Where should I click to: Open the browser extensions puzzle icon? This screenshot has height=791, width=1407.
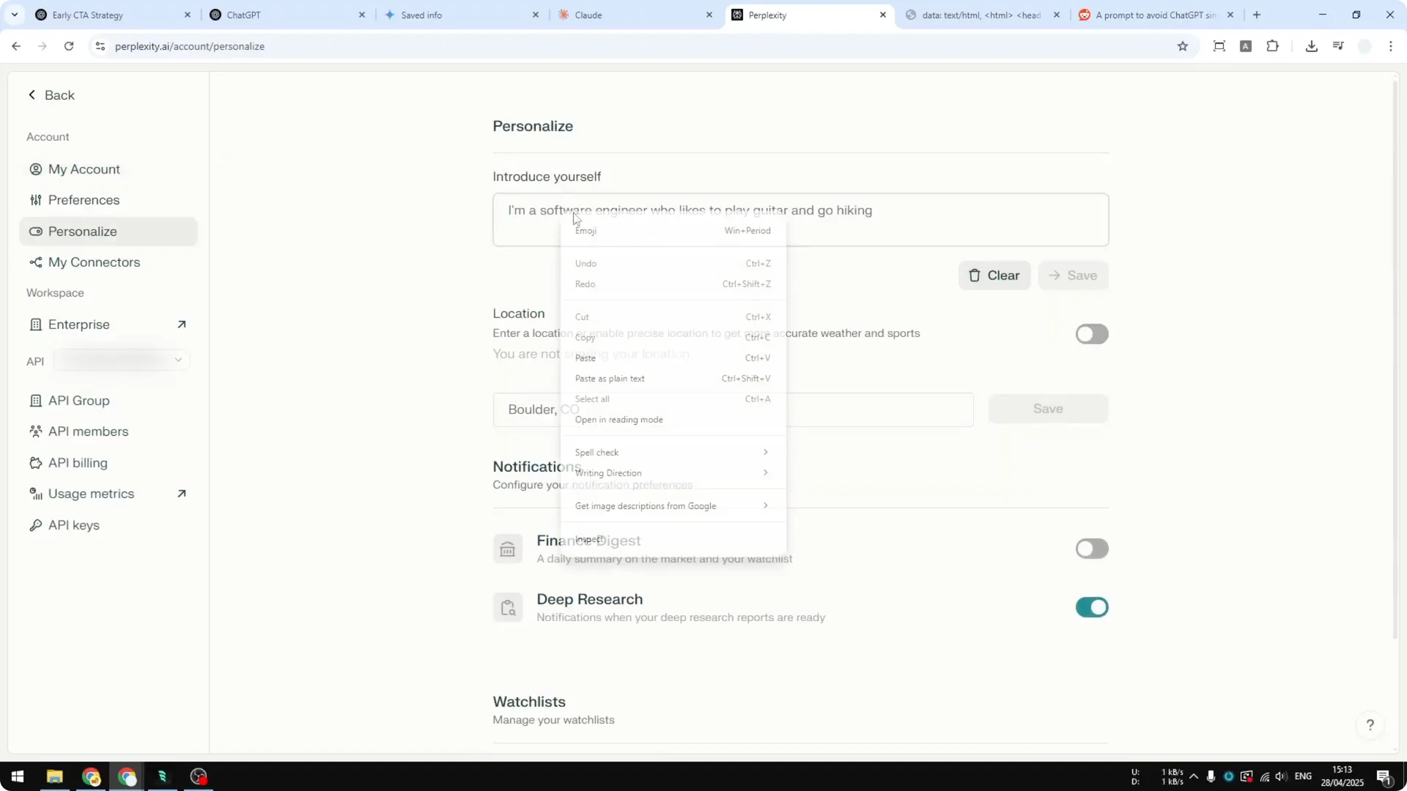coord(1273,45)
